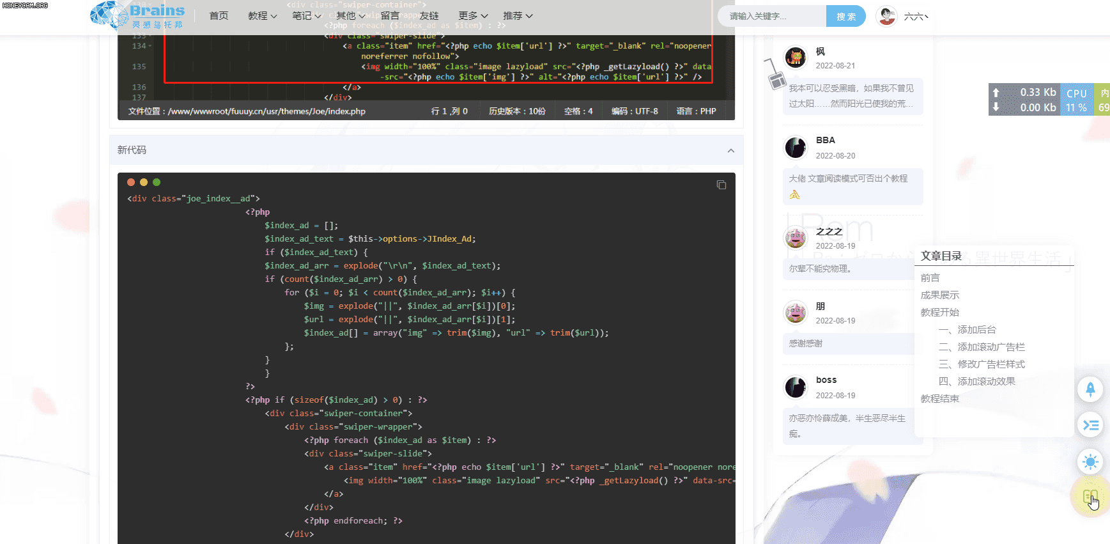Expand the 教程 dropdown menu
The image size is (1110, 544).
262,16
